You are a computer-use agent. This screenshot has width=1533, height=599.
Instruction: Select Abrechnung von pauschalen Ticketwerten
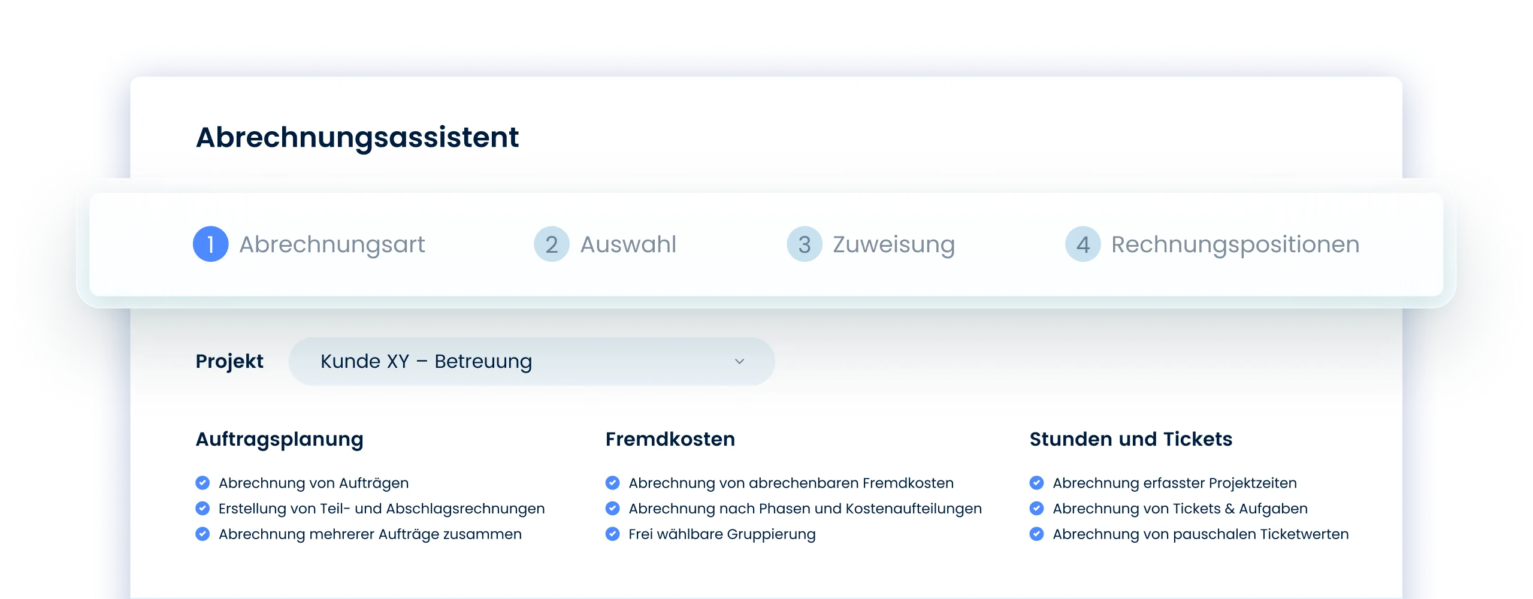pyautogui.click(x=1200, y=534)
